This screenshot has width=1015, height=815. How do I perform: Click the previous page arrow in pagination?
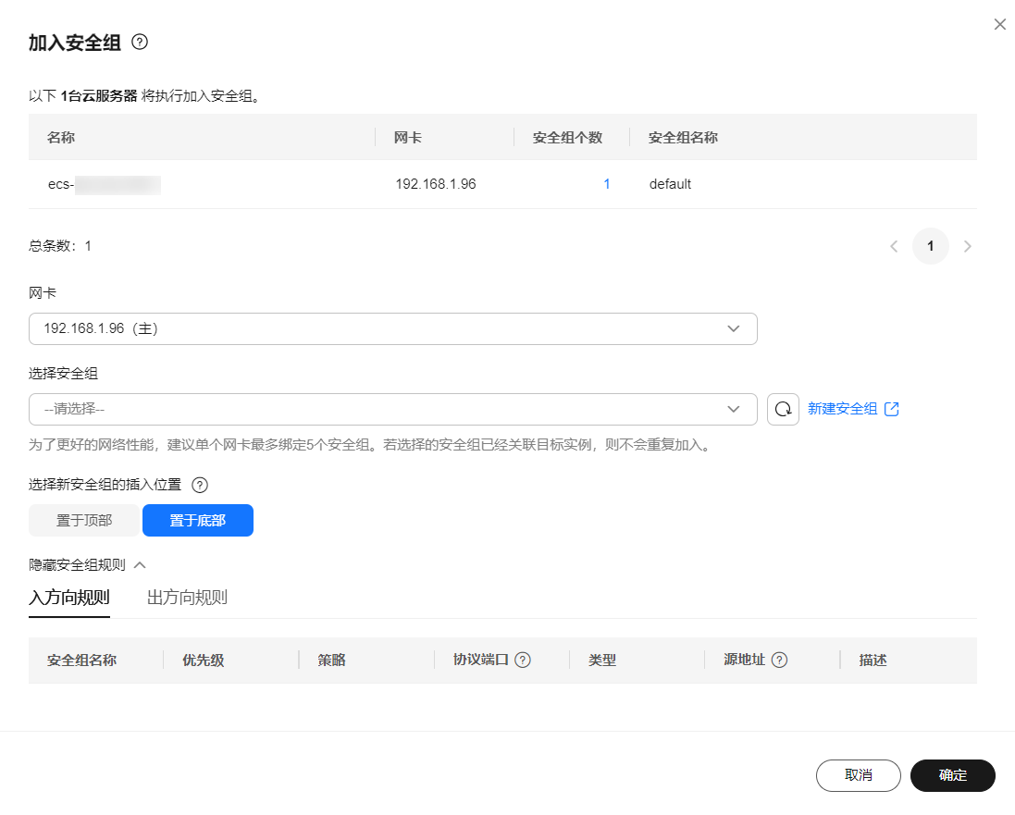[x=894, y=246]
